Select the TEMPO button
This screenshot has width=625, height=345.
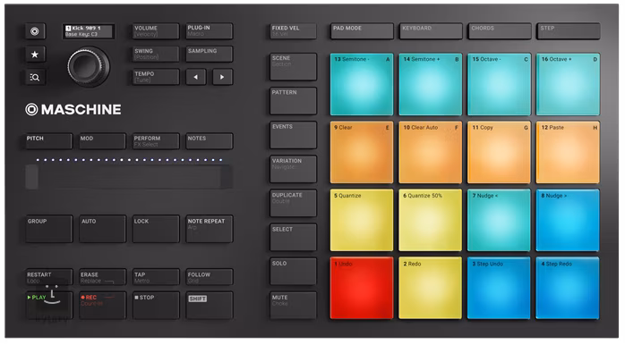(156, 77)
